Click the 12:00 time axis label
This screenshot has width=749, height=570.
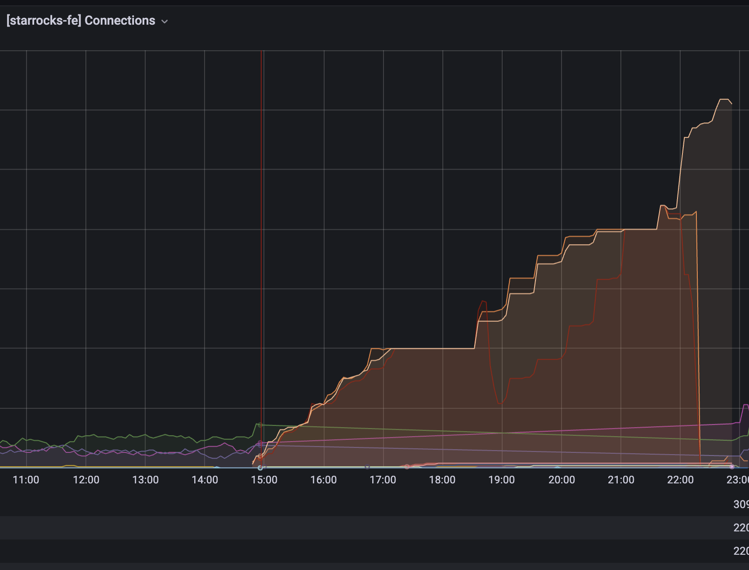86,480
